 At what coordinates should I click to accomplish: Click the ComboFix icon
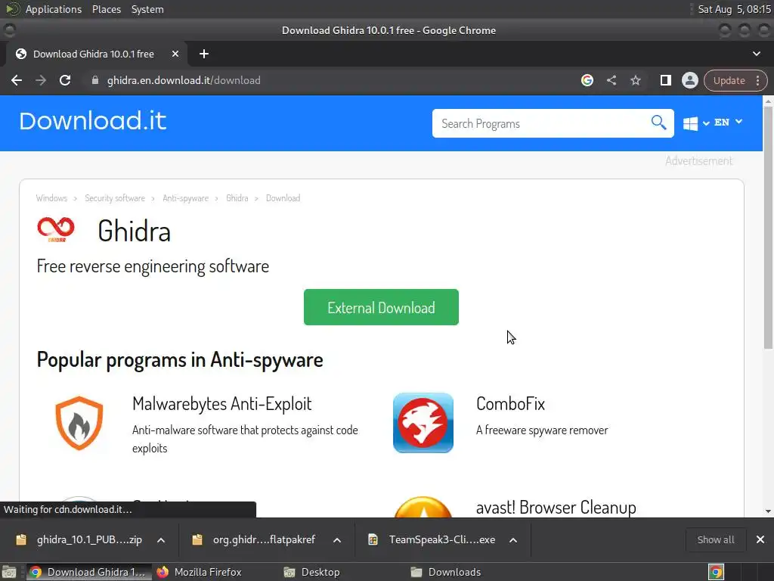(x=423, y=423)
